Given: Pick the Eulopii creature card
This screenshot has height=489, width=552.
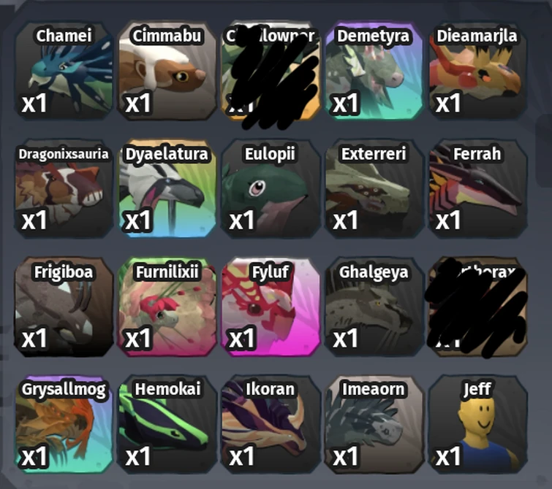Looking at the screenshot, I should click(x=271, y=189).
